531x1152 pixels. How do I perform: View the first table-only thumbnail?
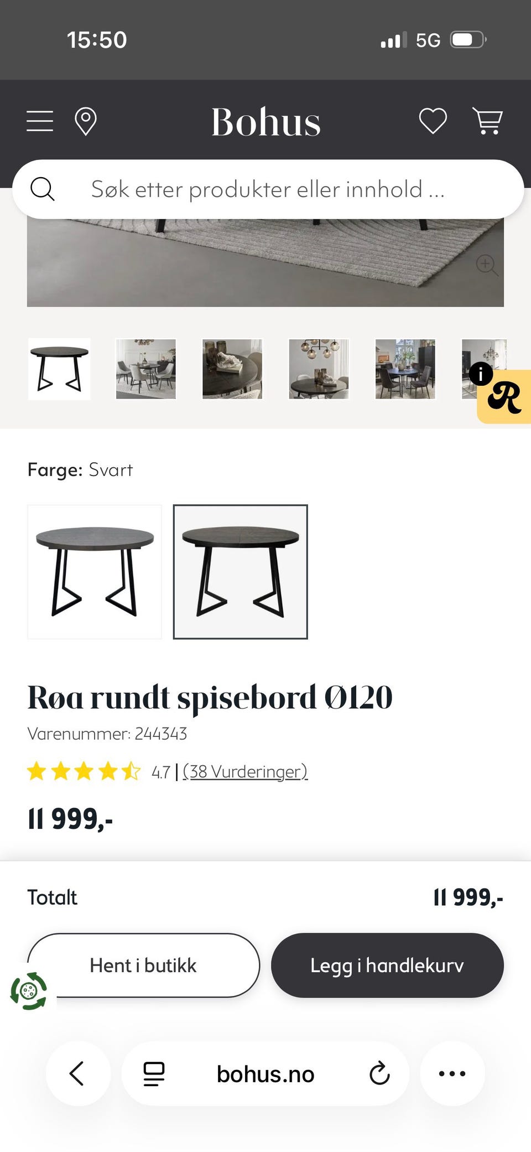click(x=59, y=369)
